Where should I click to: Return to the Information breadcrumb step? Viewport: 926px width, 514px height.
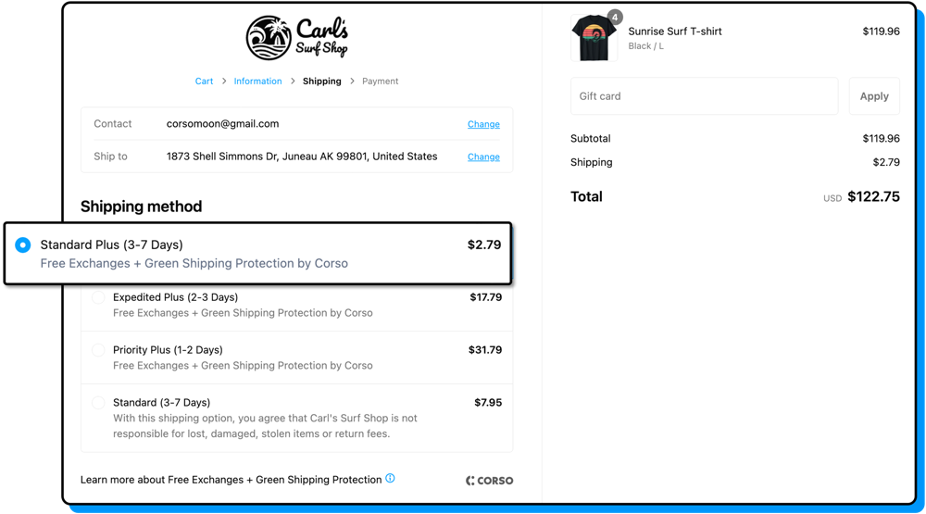[x=257, y=81]
